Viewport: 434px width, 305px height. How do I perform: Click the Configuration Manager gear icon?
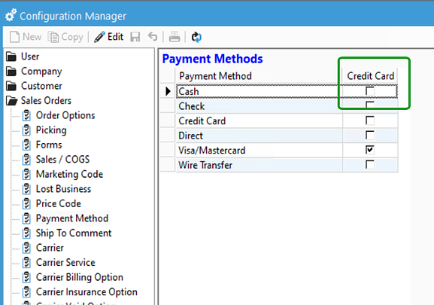11,15
